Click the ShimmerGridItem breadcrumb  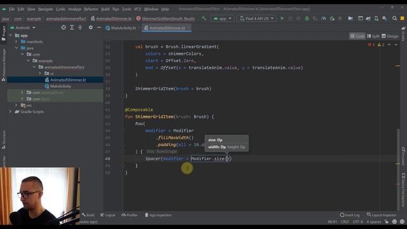(165, 18)
